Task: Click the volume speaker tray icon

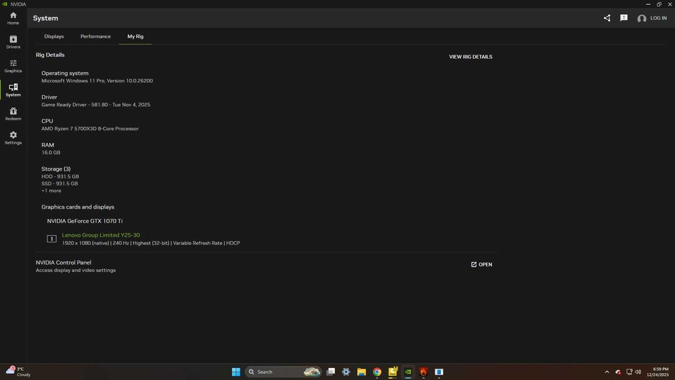Action: [638, 372]
